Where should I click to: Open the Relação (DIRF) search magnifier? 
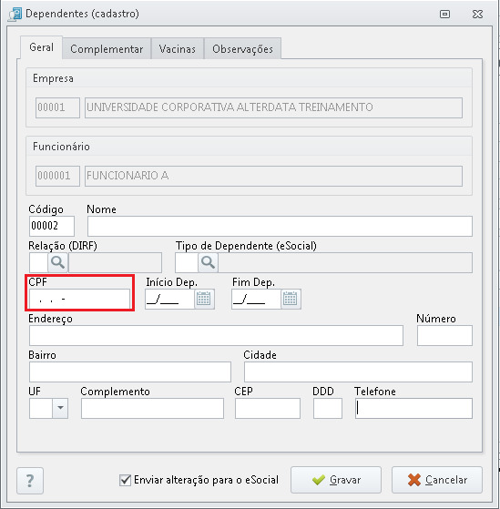tap(57, 262)
